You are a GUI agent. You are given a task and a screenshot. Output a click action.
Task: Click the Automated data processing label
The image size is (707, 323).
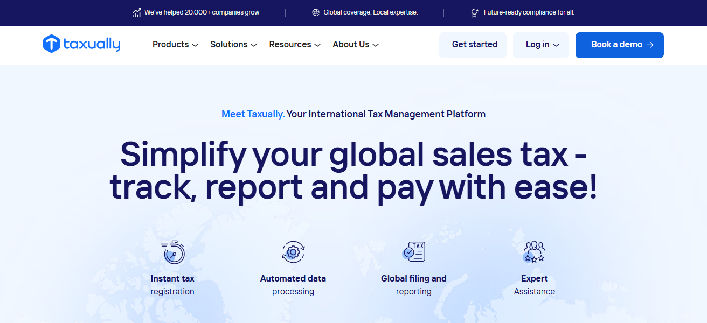[293, 285]
